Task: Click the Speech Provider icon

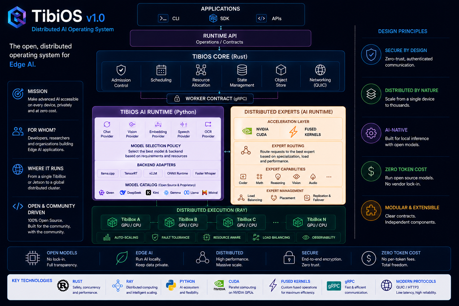Action: pos(183,124)
